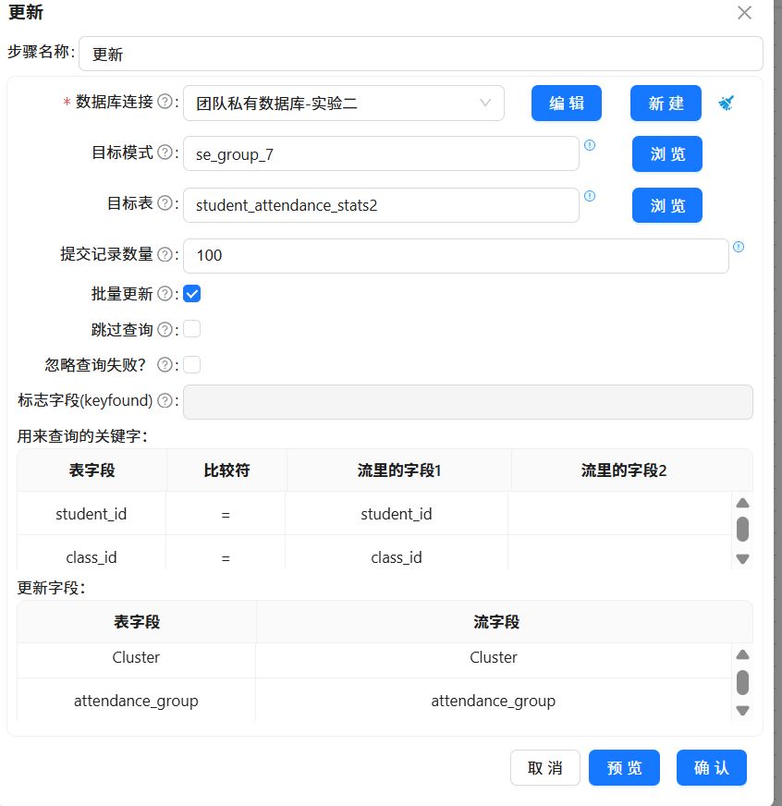Viewport: 782px width, 806px height.
Task: Click help icon next to 数据库连接
Action: (165, 102)
